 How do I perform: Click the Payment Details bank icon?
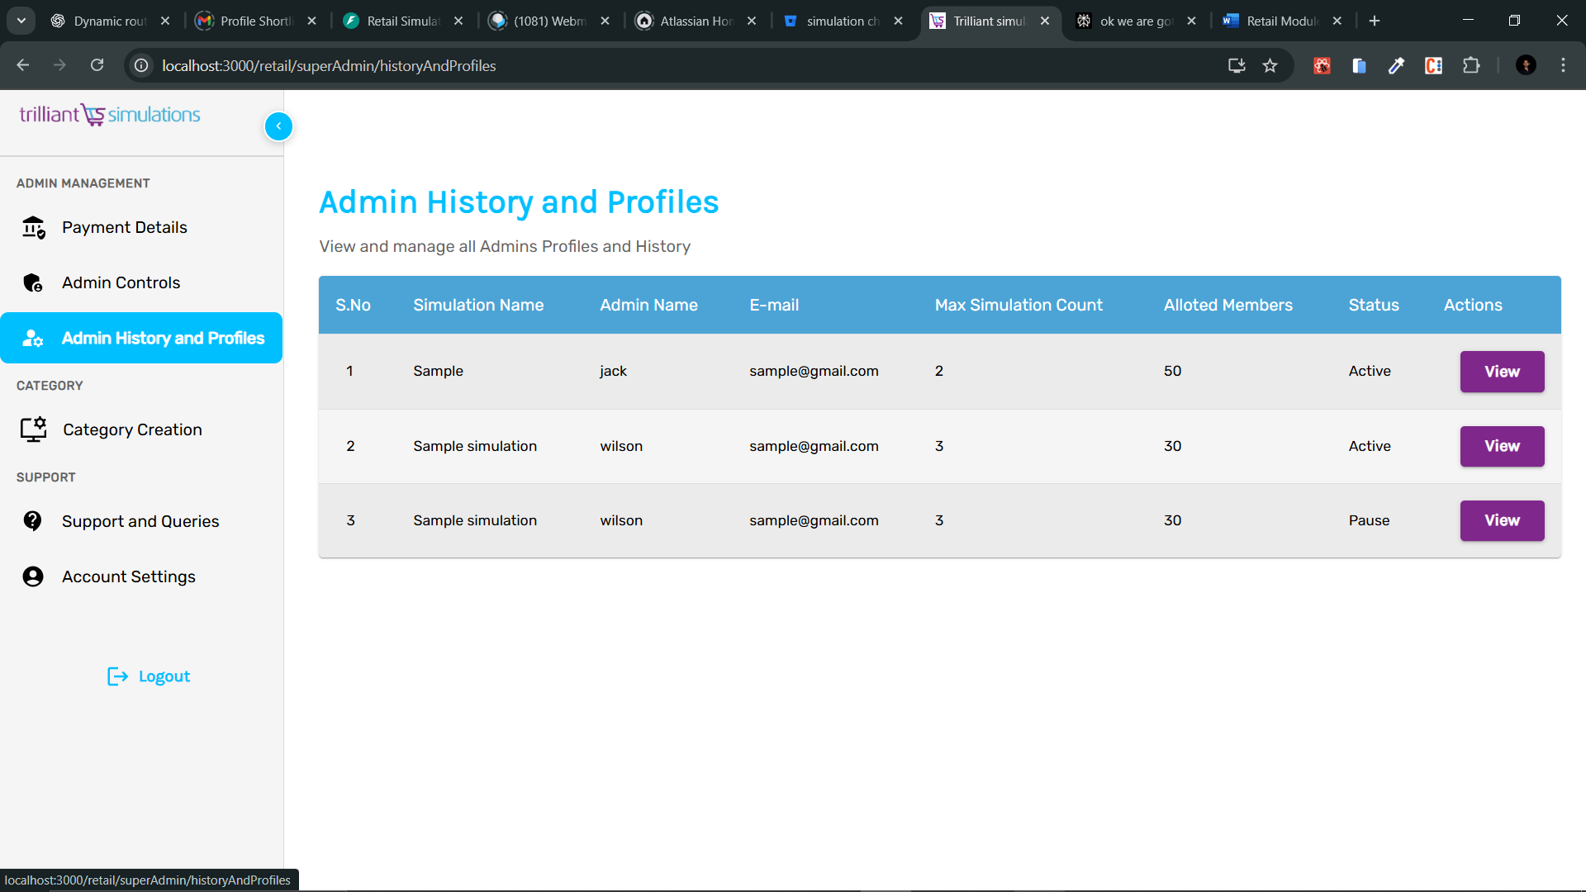pos(33,227)
